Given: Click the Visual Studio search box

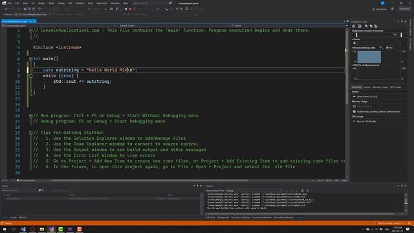Looking at the screenshot, I should point(151,3).
